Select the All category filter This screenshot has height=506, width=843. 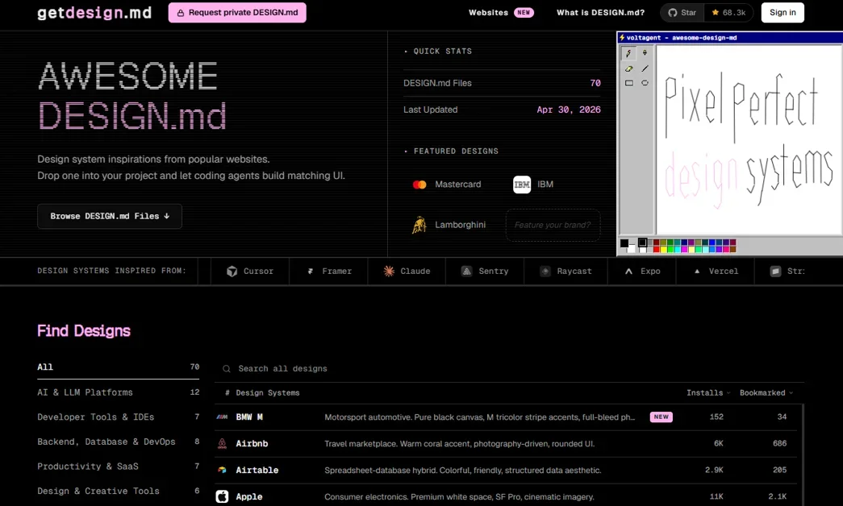119,367
